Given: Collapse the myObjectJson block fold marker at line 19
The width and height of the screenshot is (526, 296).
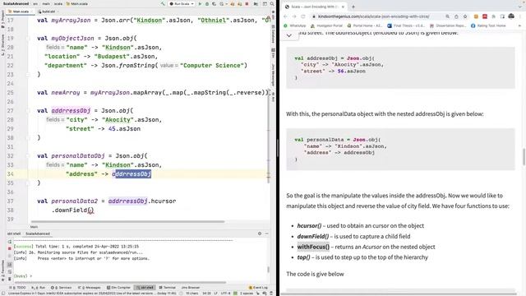Looking at the screenshot, I should tap(29, 39).
